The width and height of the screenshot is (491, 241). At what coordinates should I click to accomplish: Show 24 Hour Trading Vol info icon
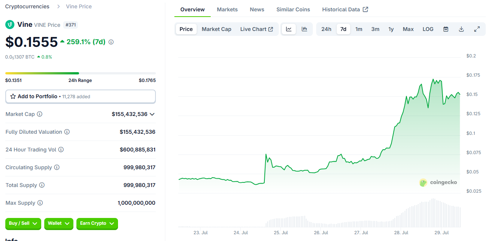coord(61,150)
